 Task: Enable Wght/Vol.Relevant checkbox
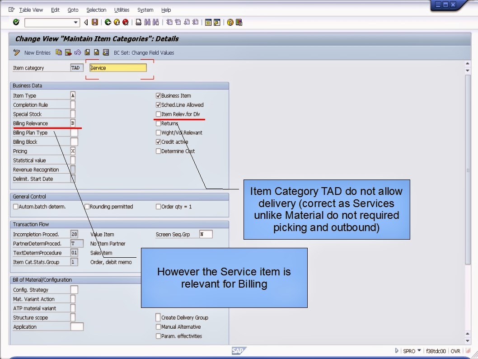pos(158,132)
